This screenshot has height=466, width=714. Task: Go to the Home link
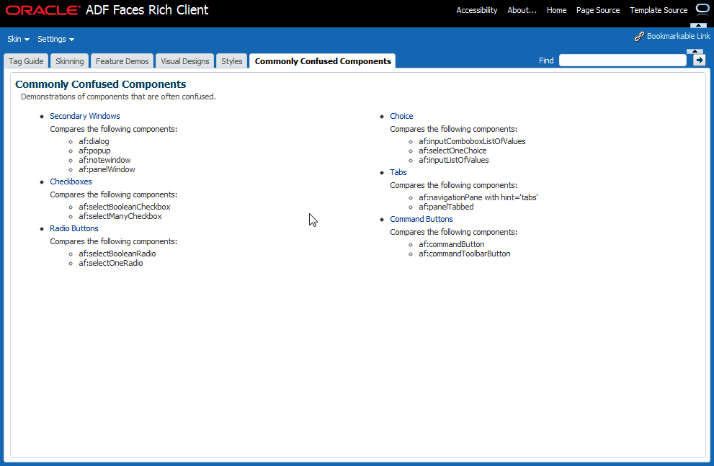(556, 10)
